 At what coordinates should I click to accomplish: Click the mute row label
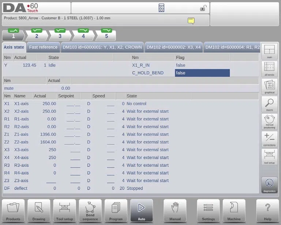(9, 88)
